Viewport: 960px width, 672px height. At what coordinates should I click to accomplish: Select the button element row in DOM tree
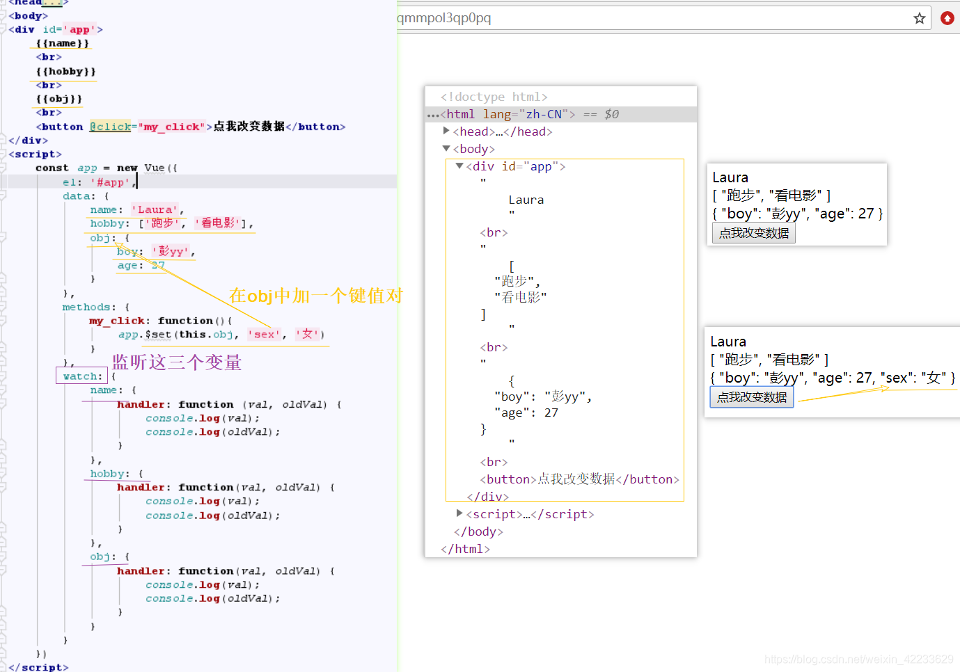[x=579, y=479]
